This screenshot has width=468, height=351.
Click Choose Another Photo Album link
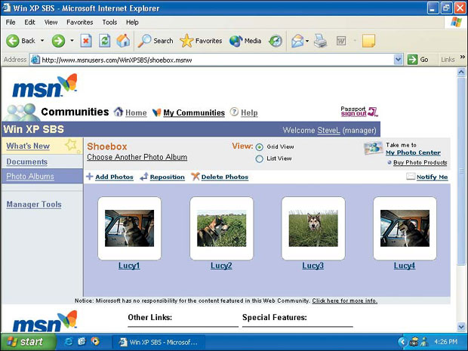137,158
